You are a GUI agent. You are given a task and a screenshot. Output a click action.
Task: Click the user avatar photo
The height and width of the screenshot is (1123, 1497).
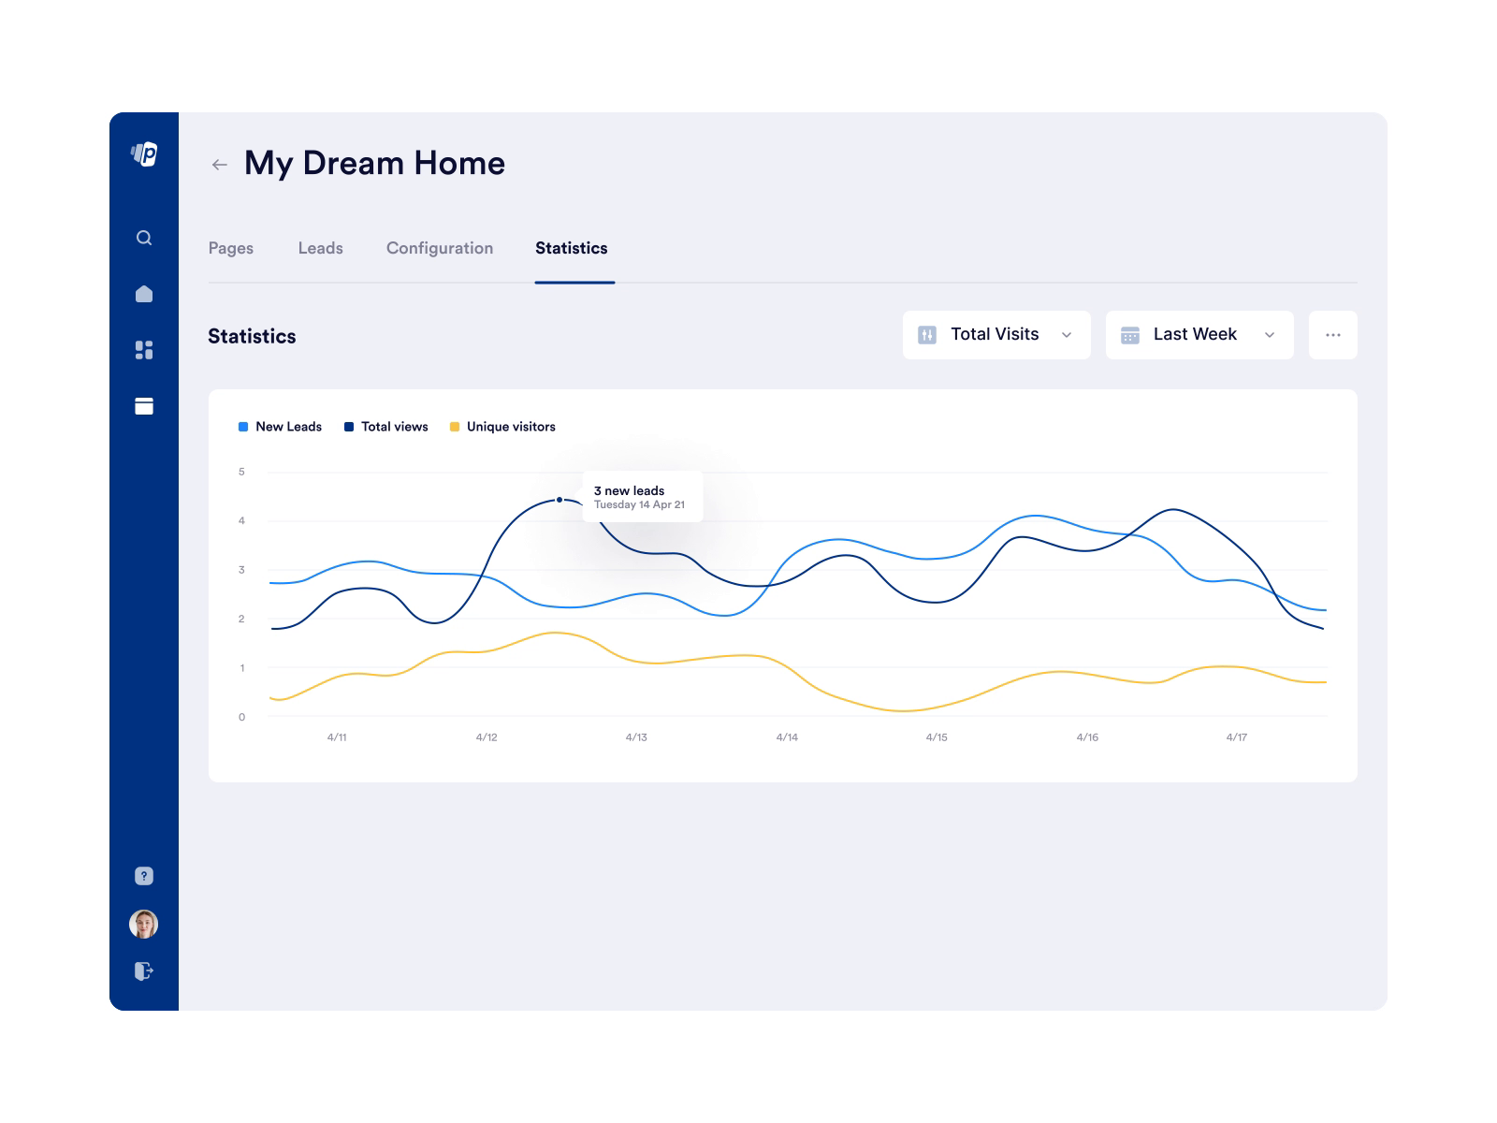pyautogui.click(x=142, y=925)
